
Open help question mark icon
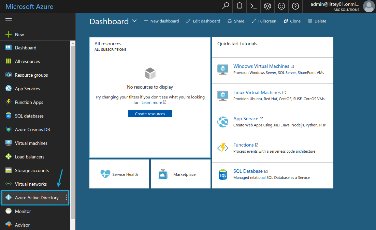pyautogui.click(x=295, y=6)
